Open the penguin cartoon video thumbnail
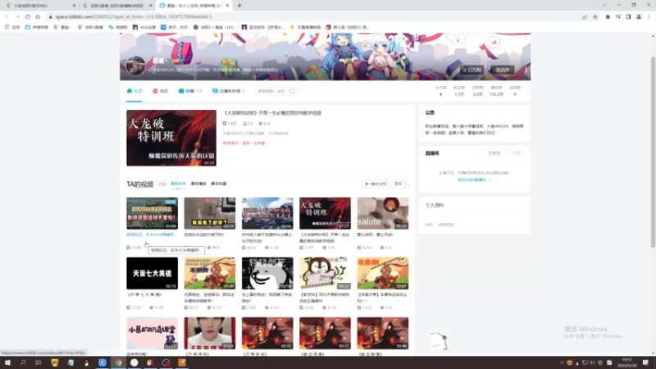656x369 pixels. (325, 273)
